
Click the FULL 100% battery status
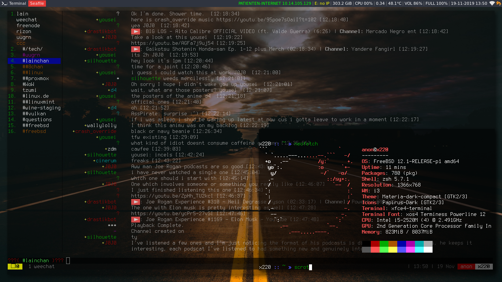[x=437, y=3]
